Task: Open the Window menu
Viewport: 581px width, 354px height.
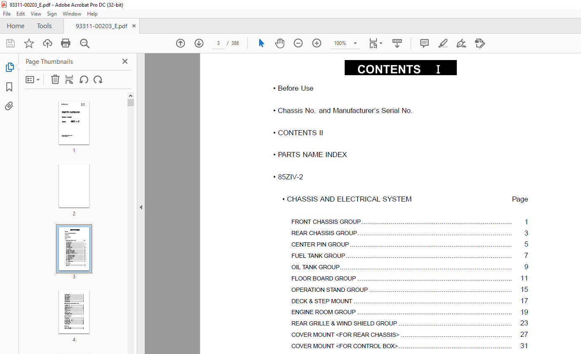Action: pyautogui.click(x=72, y=14)
